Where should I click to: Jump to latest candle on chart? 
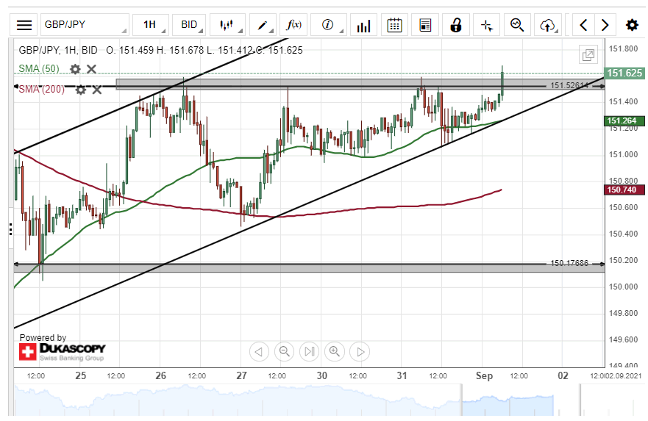[310, 351]
